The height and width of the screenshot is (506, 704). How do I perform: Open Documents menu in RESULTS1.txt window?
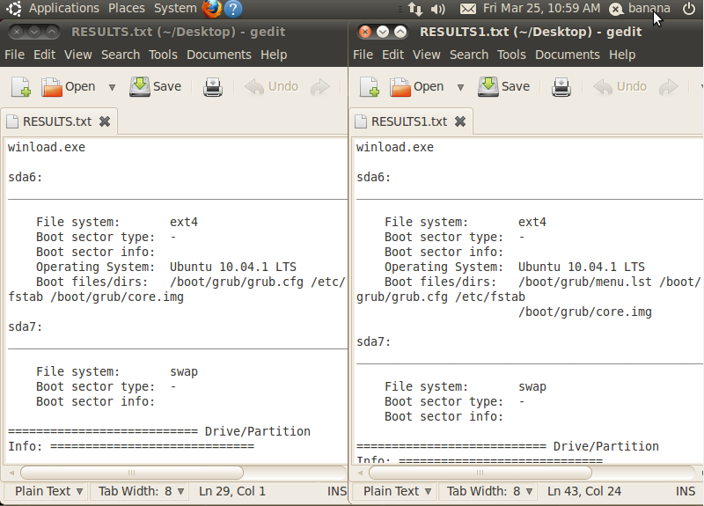567,55
